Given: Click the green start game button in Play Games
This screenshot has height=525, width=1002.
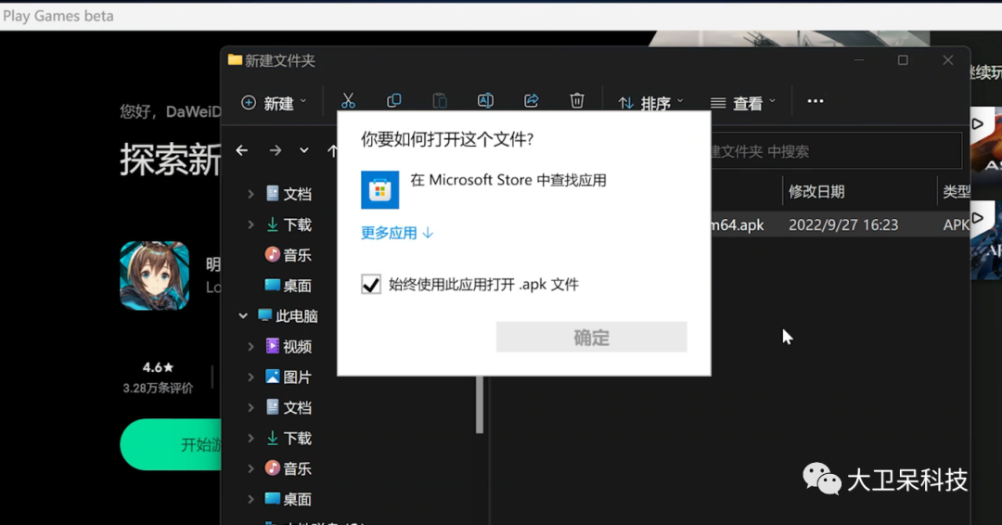Looking at the screenshot, I should coord(171,444).
